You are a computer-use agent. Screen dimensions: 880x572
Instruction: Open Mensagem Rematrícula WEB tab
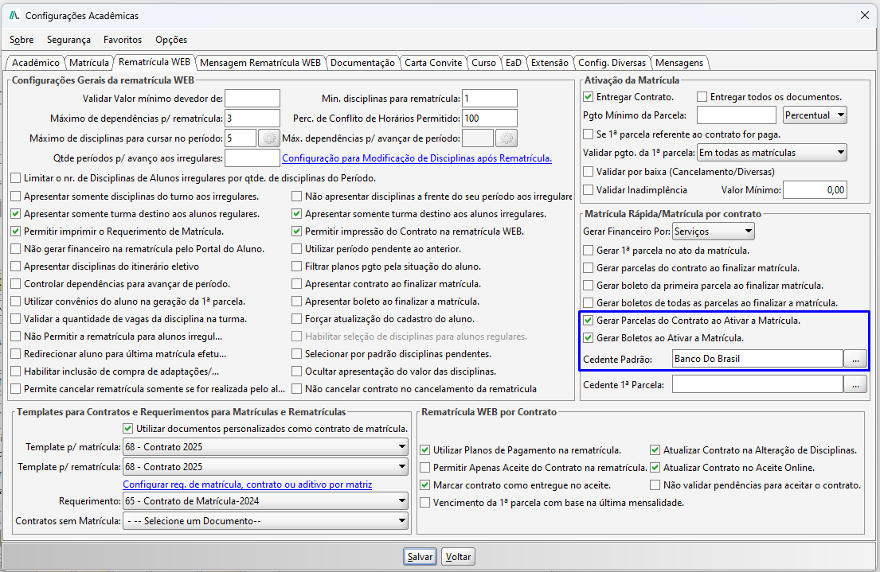[x=260, y=63]
